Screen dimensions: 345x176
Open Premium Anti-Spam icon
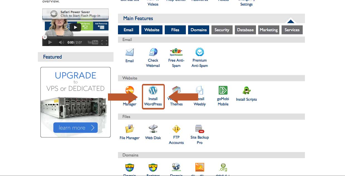(x=199, y=52)
